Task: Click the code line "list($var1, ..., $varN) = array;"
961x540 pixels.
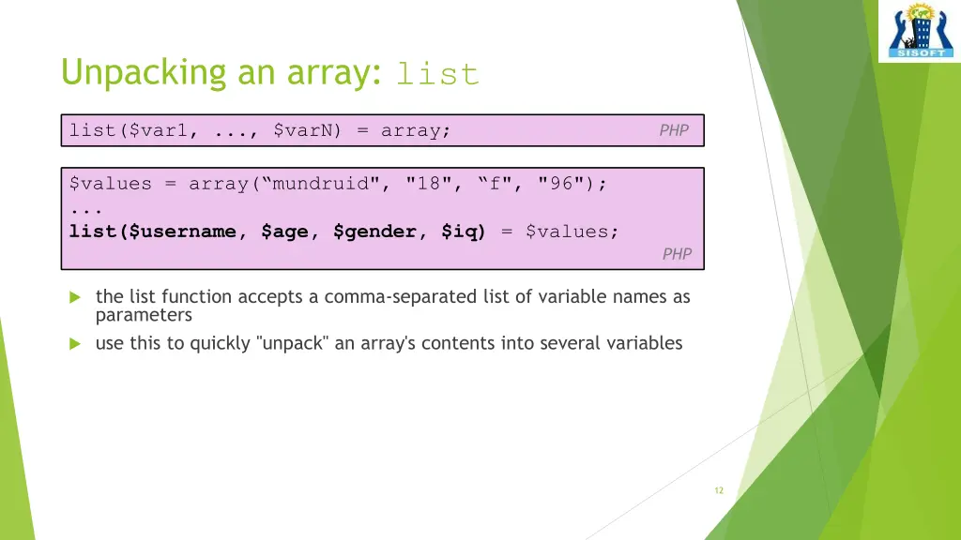Action: point(260,130)
